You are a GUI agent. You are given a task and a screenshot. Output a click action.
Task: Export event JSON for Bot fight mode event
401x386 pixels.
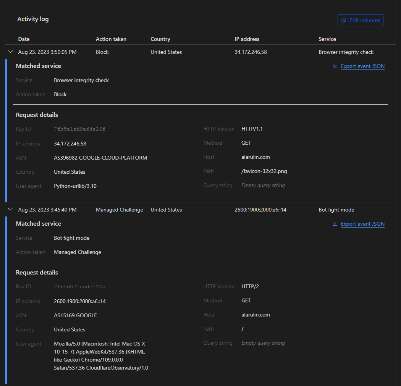[362, 224]
